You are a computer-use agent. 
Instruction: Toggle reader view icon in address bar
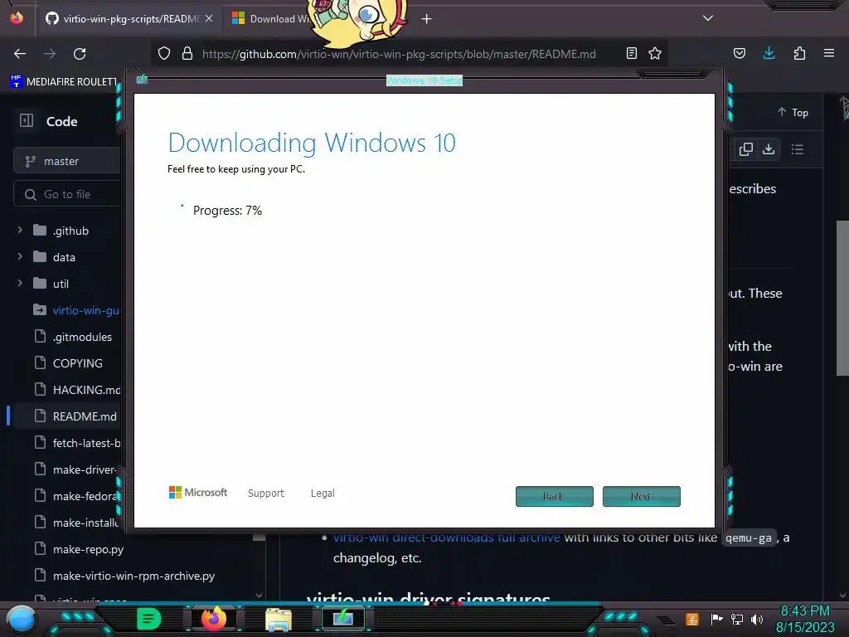[x=631, y=53]
